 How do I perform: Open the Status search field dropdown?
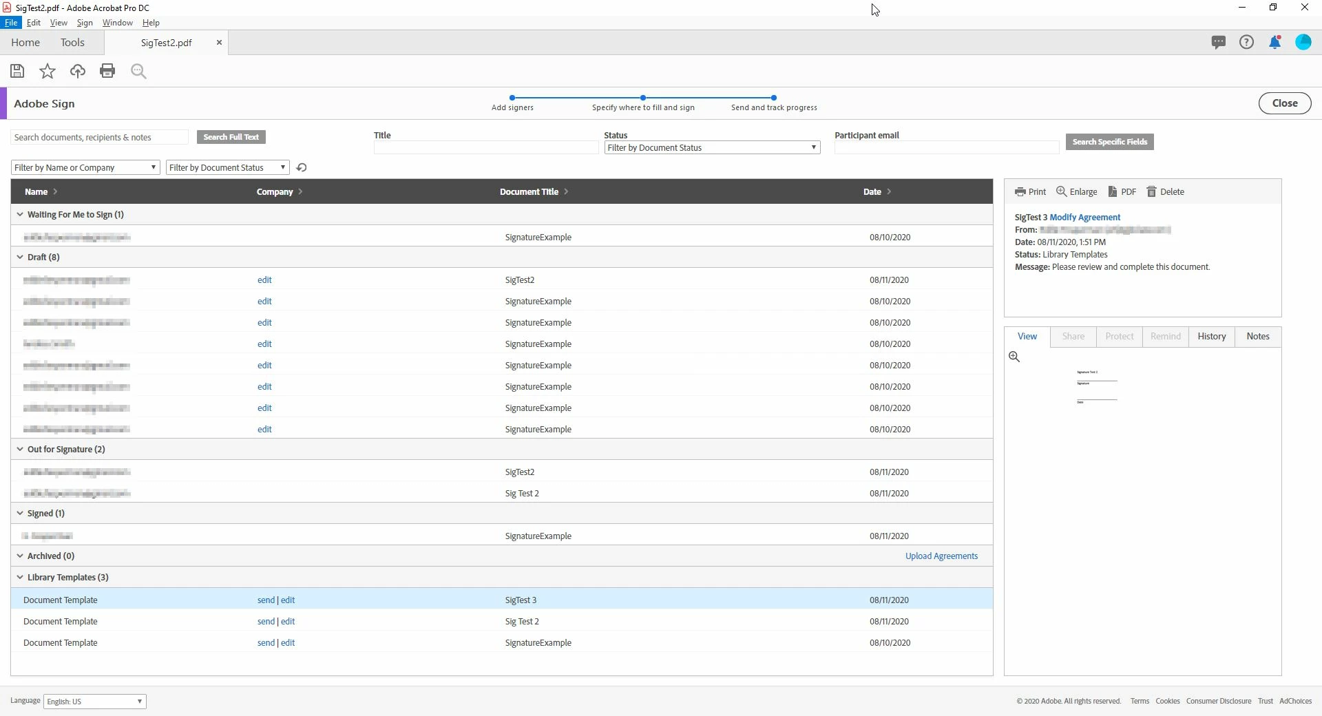click(x=712, y=147)
